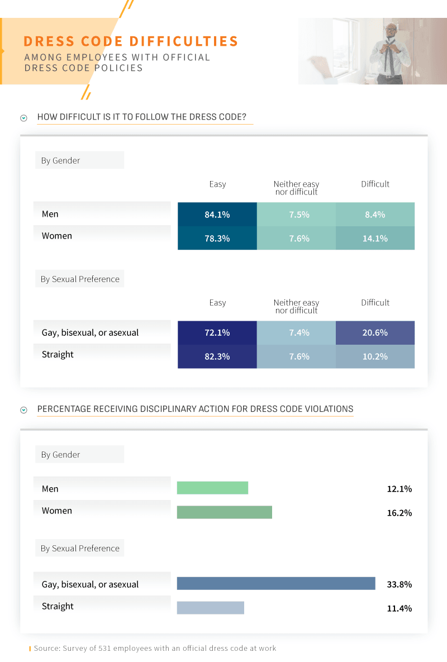The image size is (447, 662).
Task: Click the source note about 531 employees
Action: tap(155, 649)
